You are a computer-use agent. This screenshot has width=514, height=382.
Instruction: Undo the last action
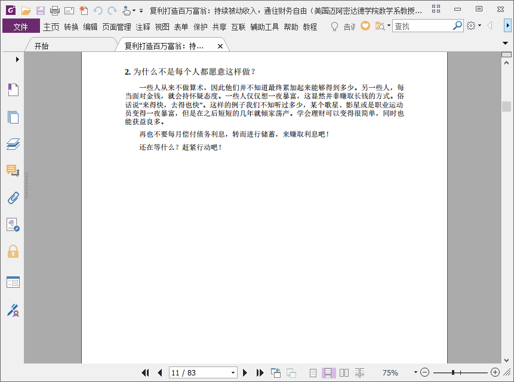point(98,11)
